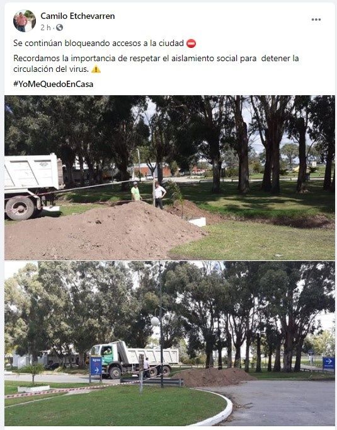Viewport: 337px width, 430px height.
Task: Open the post via the '2 h' timestamp
Action: 45,27
